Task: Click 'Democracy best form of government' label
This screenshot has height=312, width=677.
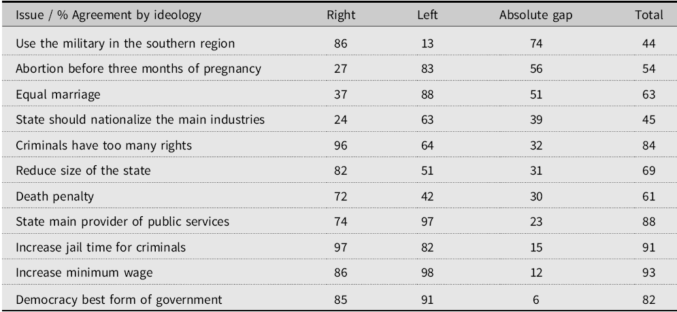Action: 118,298
